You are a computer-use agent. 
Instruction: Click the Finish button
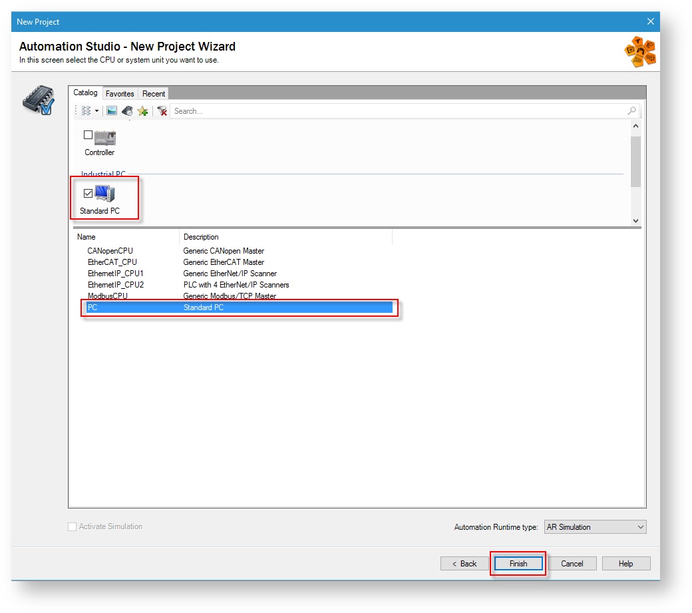(518, 564)
